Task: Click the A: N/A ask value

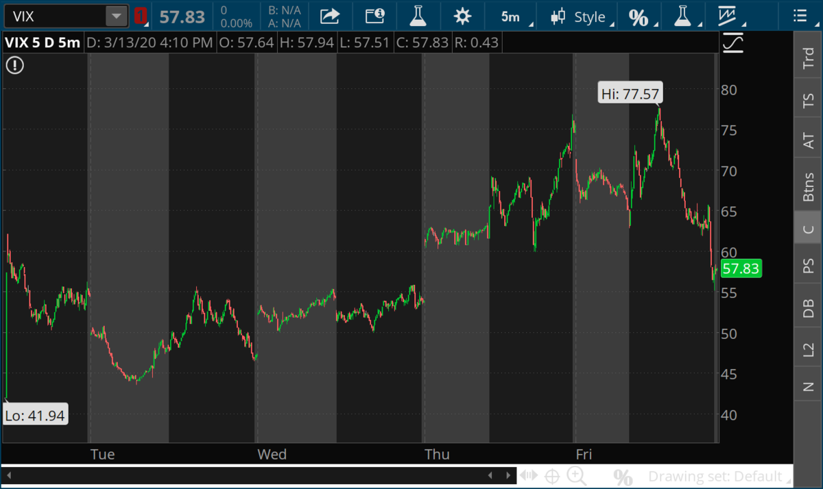Action: pyautogui.click(x=284, y=23)
